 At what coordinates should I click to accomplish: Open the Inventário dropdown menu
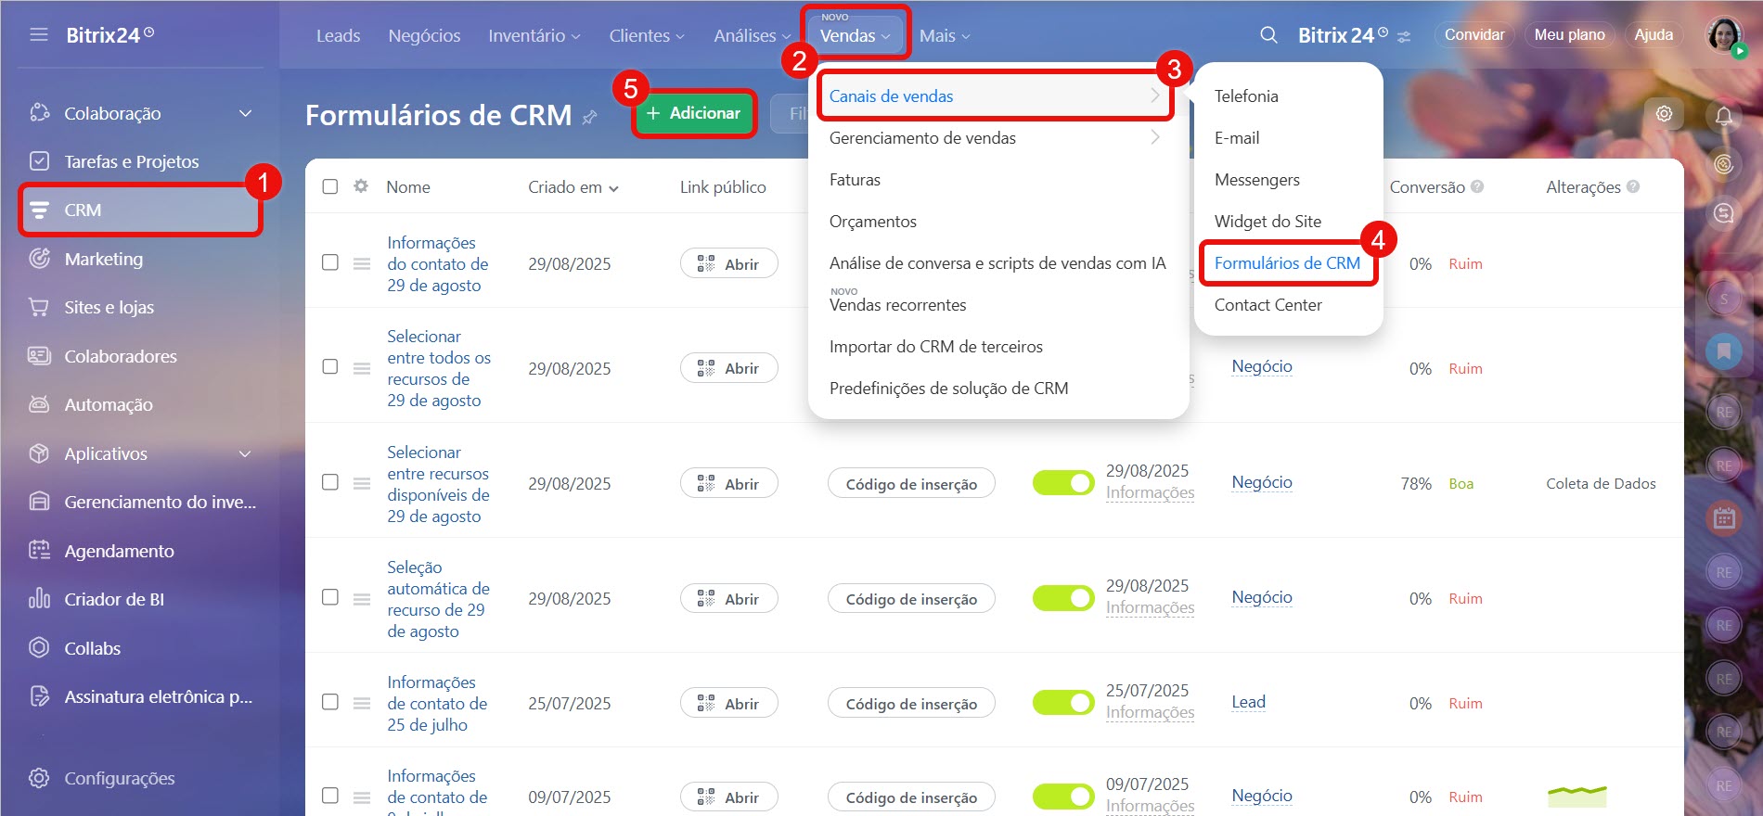[x=534, y=35]
